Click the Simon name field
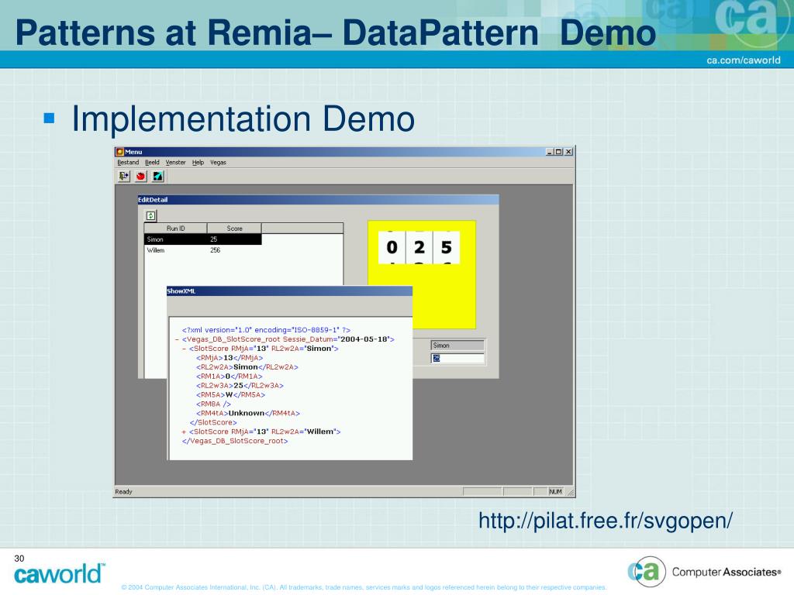794x595 pixels. [457, 345]
